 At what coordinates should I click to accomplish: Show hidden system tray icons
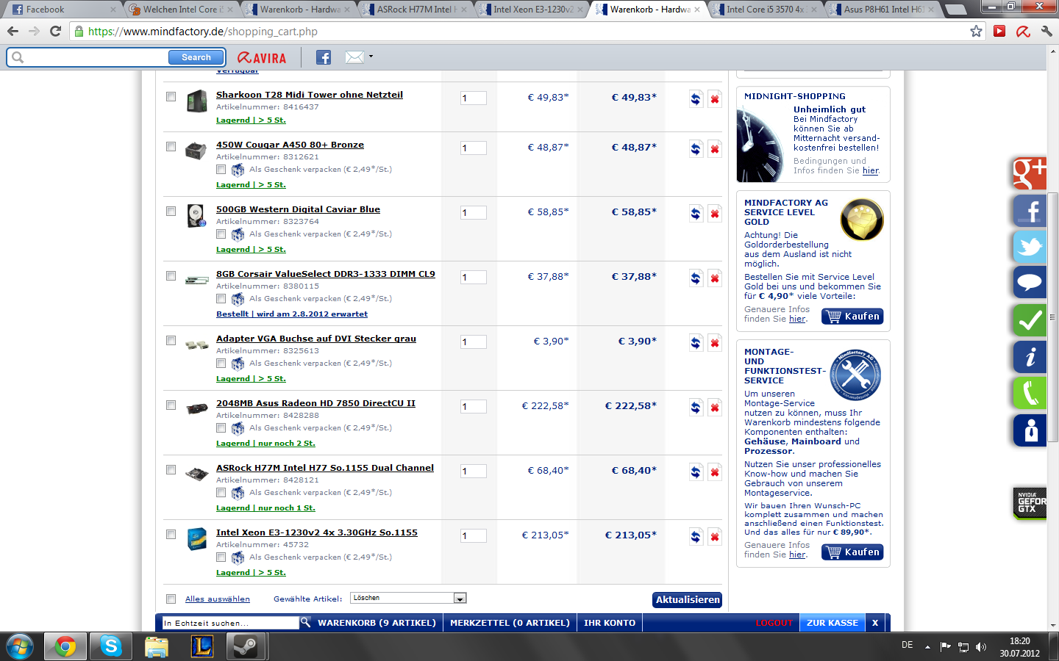tap(927, 647)
